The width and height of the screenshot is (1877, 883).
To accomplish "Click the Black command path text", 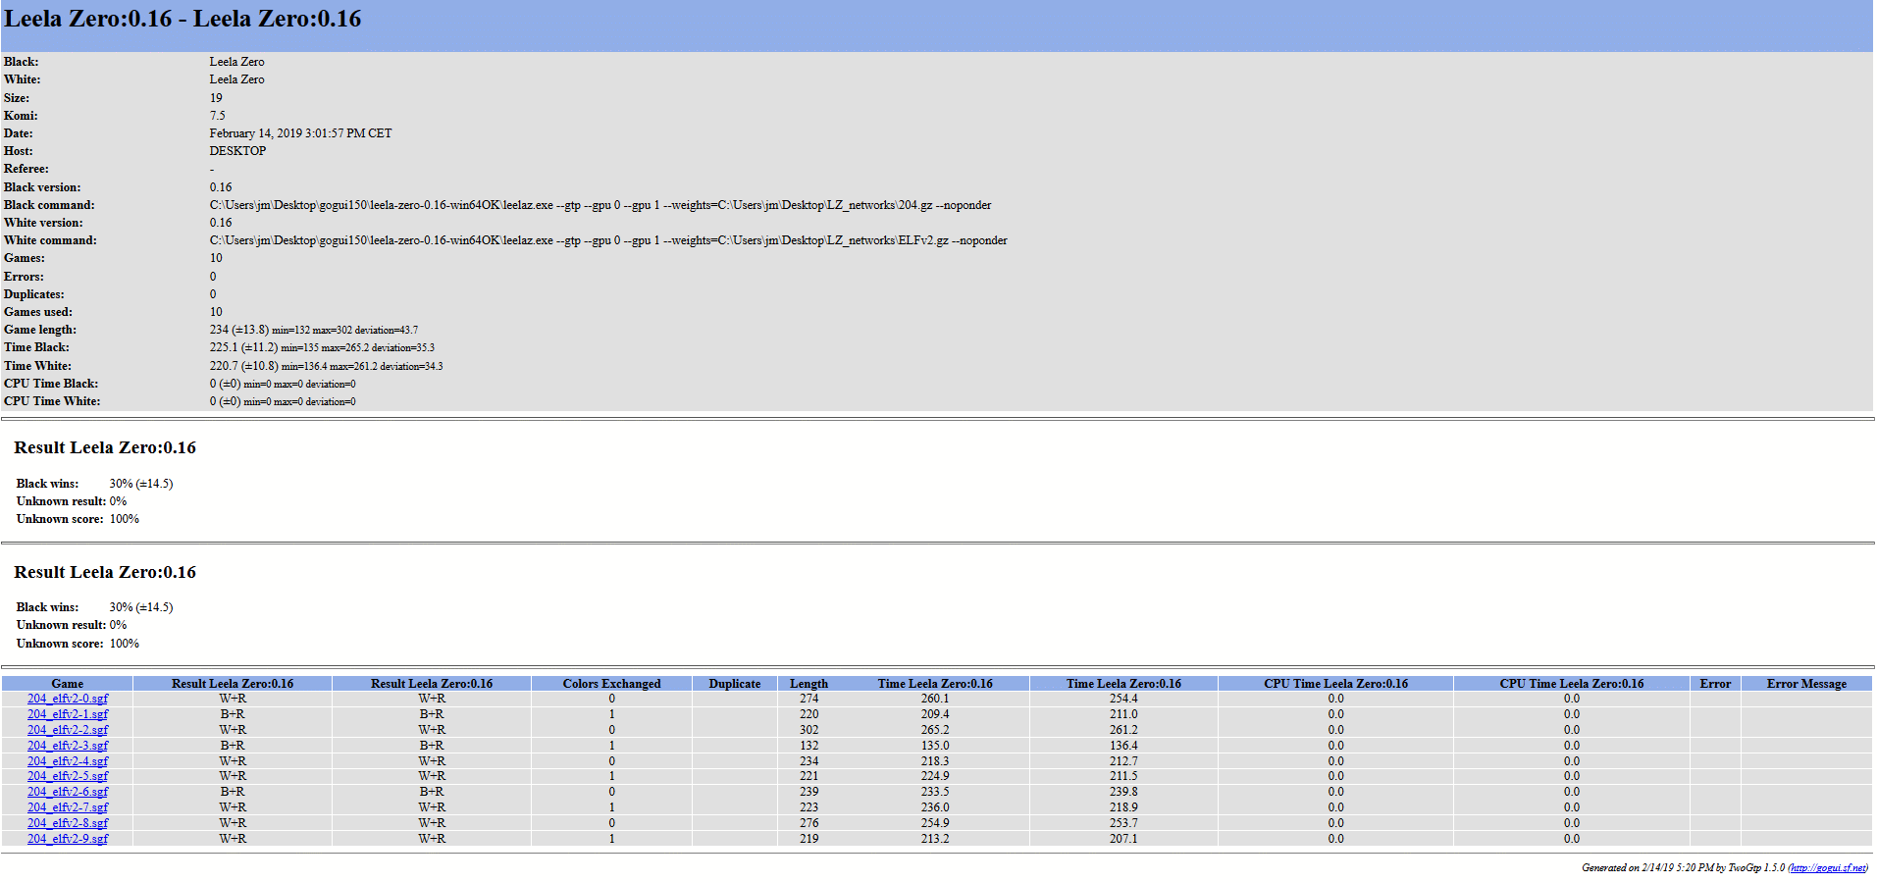I will point(600,205).
